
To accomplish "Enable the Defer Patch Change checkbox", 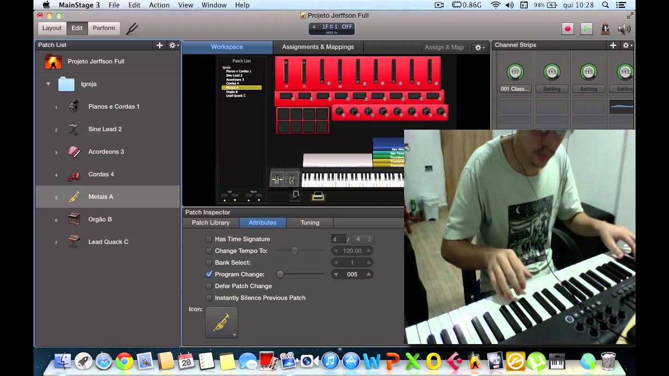I will point(209,286).
